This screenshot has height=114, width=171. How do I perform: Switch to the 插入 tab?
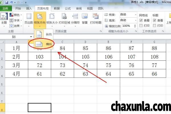29,8
